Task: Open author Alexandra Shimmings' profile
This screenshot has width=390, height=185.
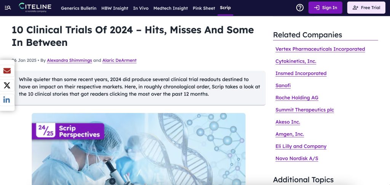Action: [69, 60]
